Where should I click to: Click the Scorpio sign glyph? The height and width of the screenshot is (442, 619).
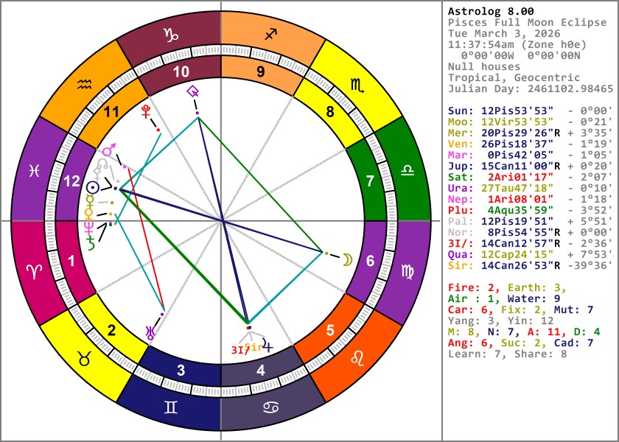tap(357, 85)
